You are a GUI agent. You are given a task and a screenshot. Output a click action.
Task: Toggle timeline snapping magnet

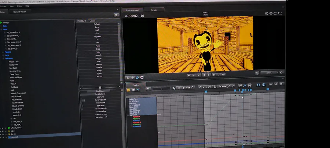pos(258,85)
